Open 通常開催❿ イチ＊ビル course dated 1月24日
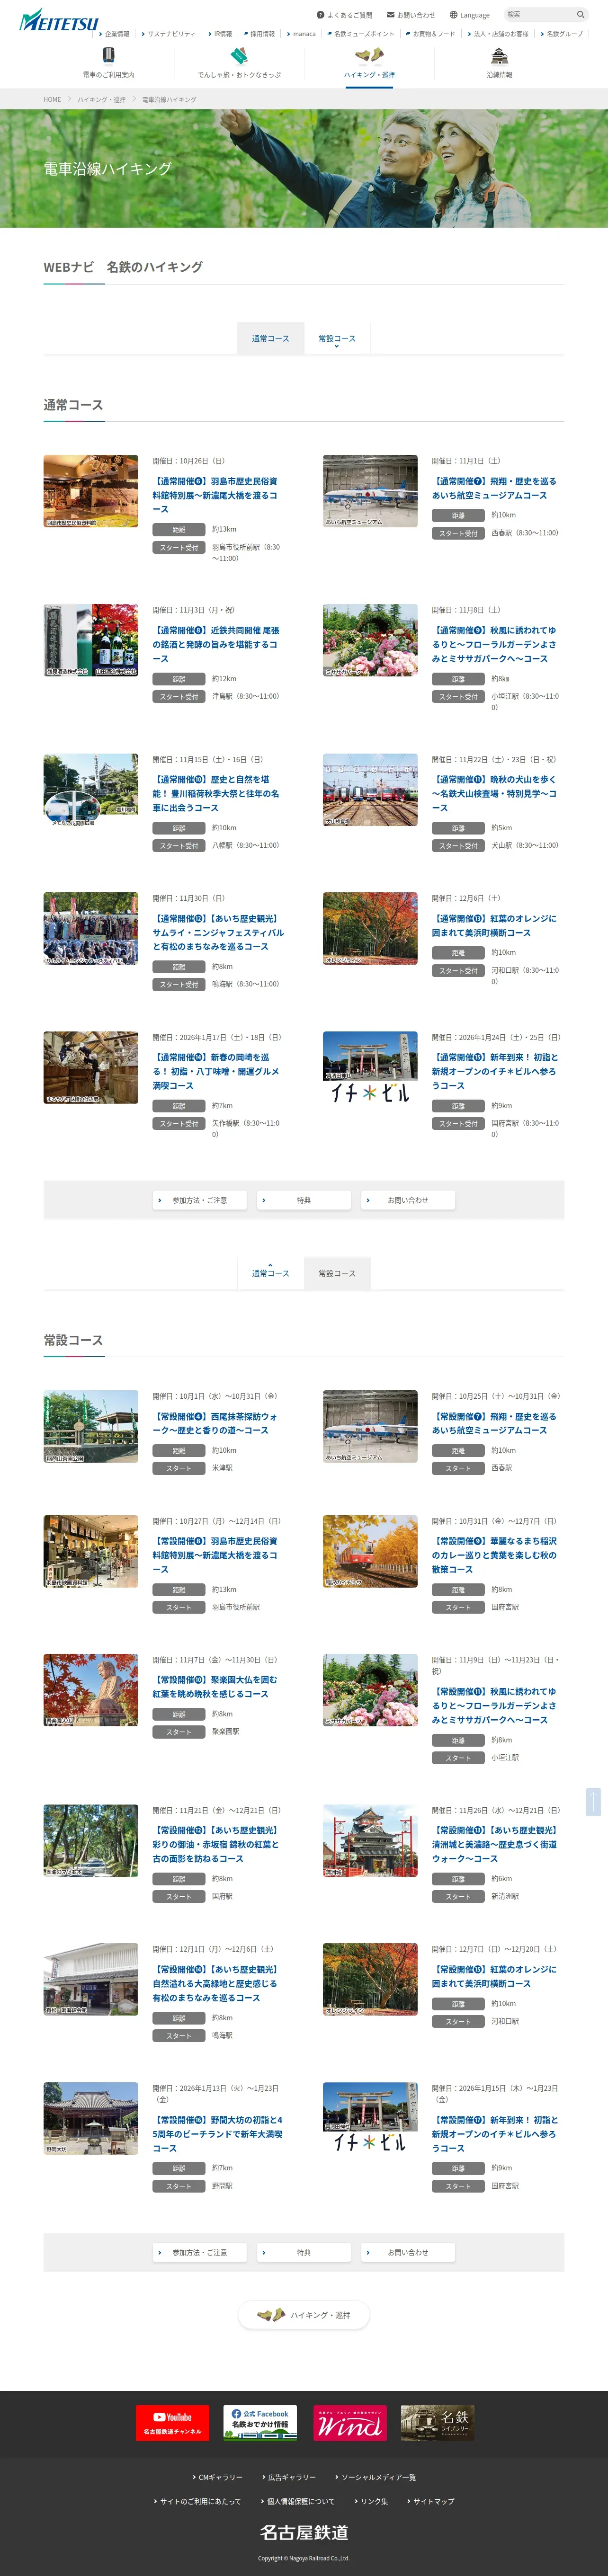 [x=494, y=1071]
